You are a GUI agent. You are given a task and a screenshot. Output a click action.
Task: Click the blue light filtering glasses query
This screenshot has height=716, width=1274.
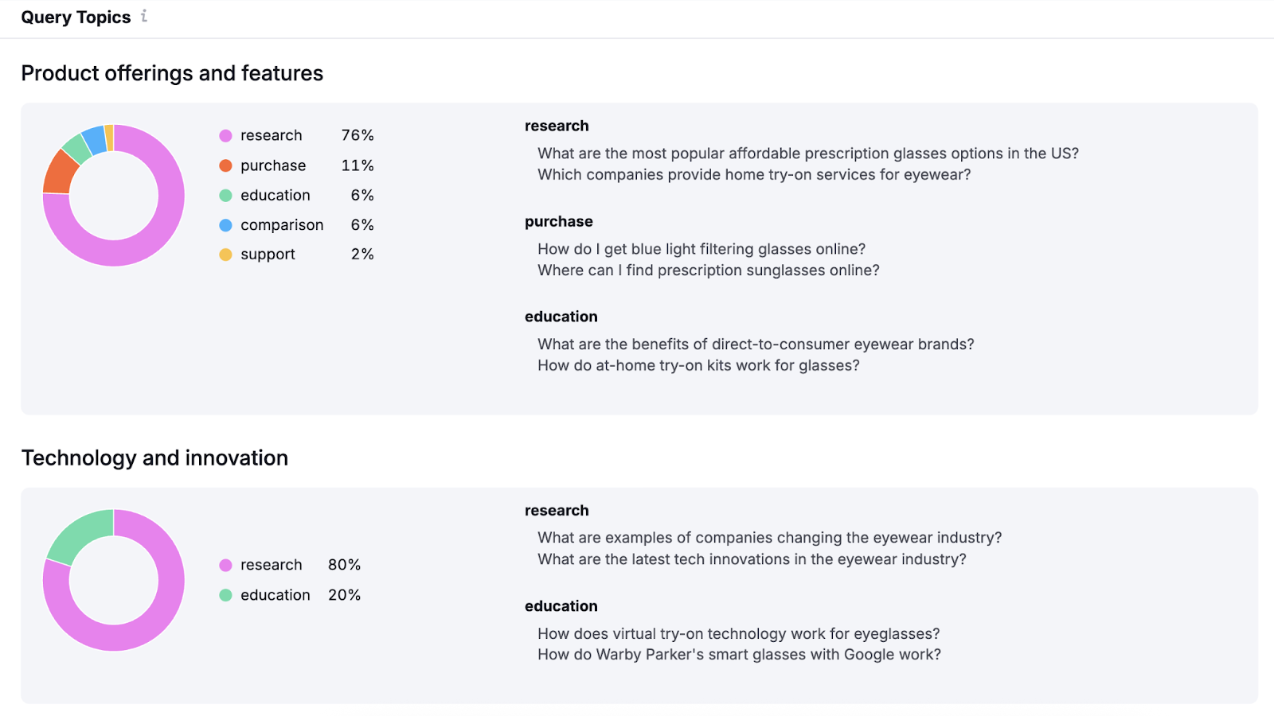pos(701,249)
